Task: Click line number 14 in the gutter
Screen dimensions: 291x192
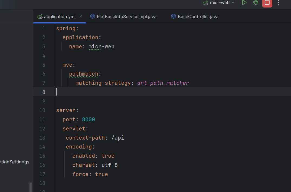Action: 42,147
